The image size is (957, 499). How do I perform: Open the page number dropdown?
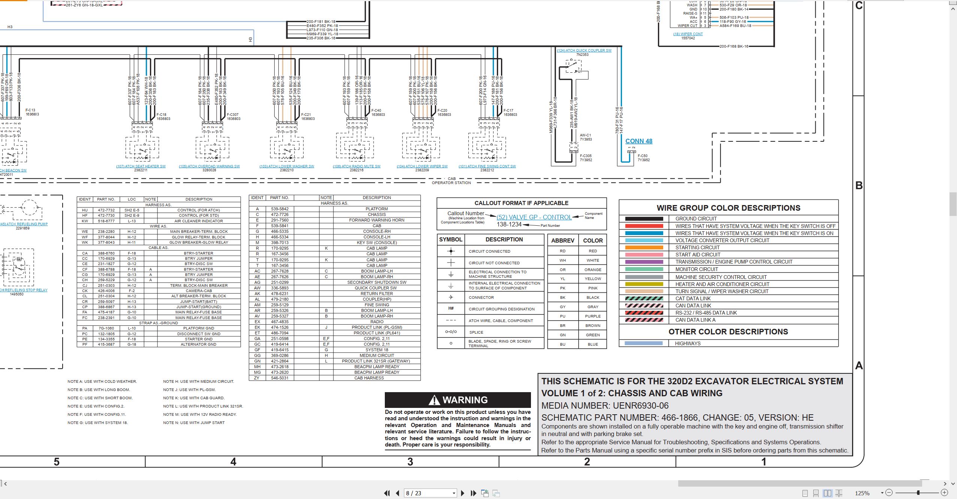click(454, 493)
